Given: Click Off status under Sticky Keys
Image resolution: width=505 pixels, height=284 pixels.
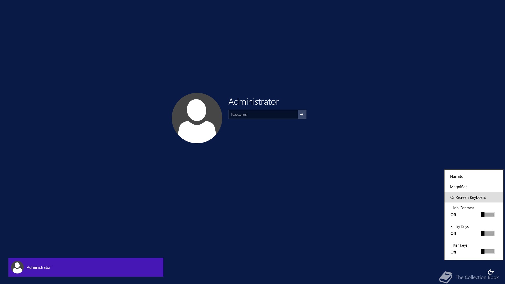Looking at the screenshot, I should 453,234.
